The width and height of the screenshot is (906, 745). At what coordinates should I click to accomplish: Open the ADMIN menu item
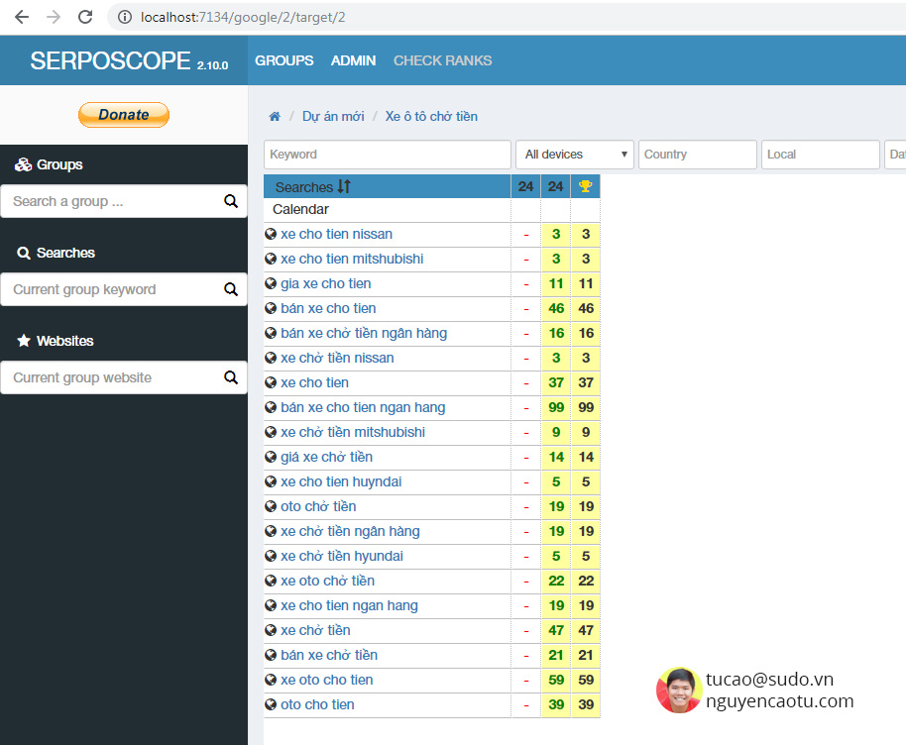[x=353, y=60]
